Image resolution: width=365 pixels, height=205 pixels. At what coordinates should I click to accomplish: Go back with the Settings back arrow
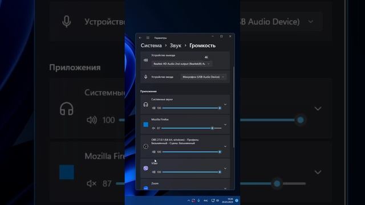coord(140,38)
